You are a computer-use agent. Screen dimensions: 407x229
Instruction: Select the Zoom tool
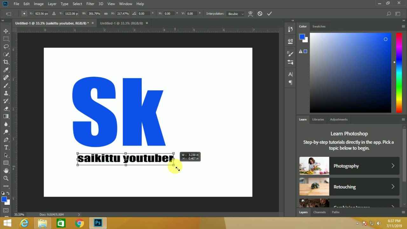pyautogui.click(x=6, y=178)
